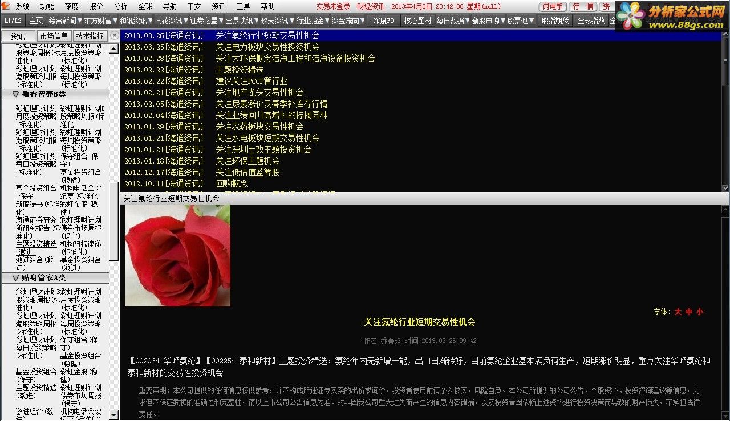Click the left panel scroll-down arrow
This screenshot has width=730, height=421.
pos(113,415)
